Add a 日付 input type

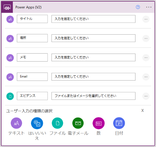pos(119,123)
